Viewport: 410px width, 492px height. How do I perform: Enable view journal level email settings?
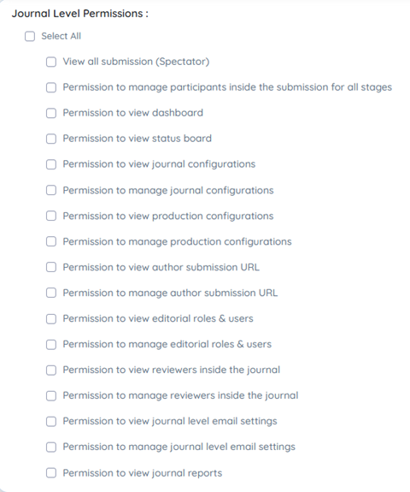[x=51, y=421]
